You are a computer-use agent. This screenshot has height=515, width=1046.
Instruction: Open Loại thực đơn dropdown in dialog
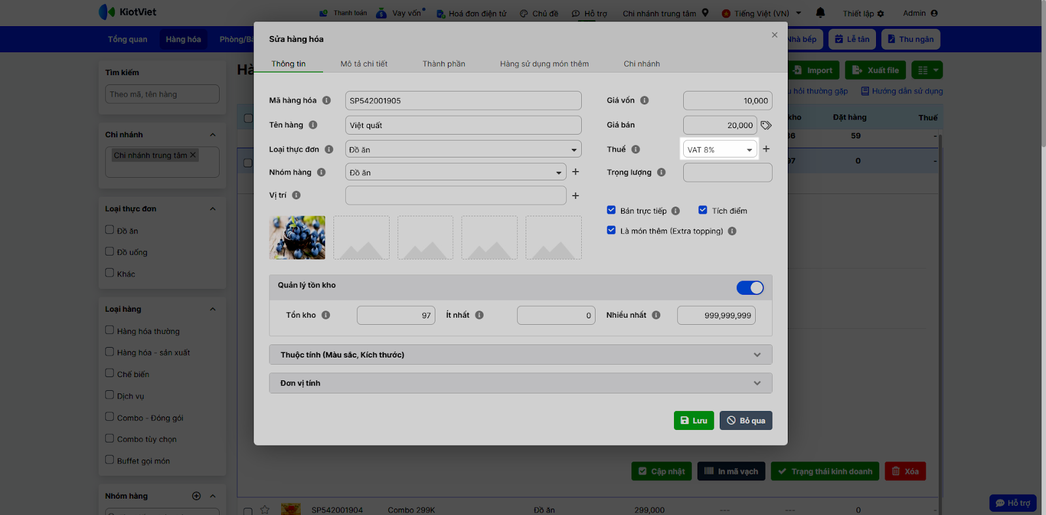464,150
